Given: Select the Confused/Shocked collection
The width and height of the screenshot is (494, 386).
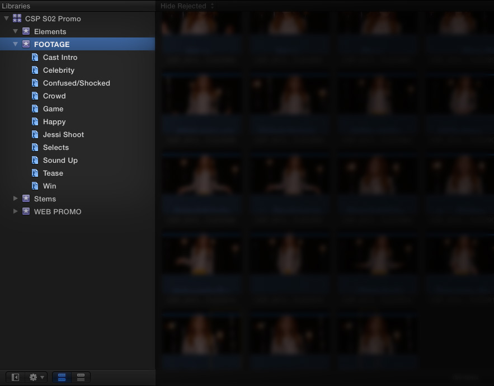Looking at the screenshot, I should click(x=77, y=83).
